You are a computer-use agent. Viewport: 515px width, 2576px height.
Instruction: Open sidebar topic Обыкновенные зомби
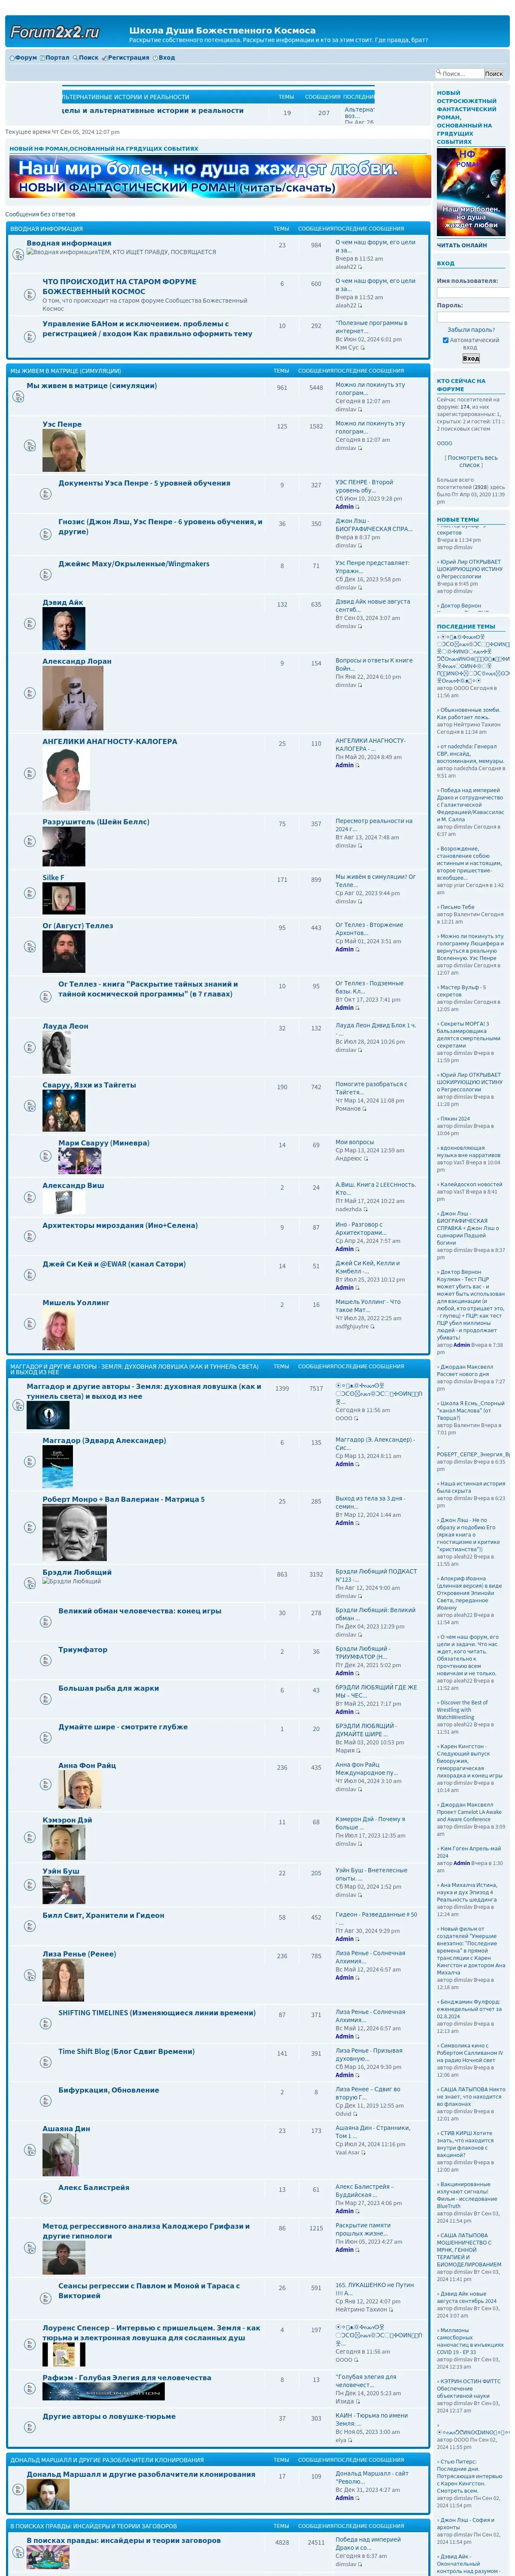point(471,714)
